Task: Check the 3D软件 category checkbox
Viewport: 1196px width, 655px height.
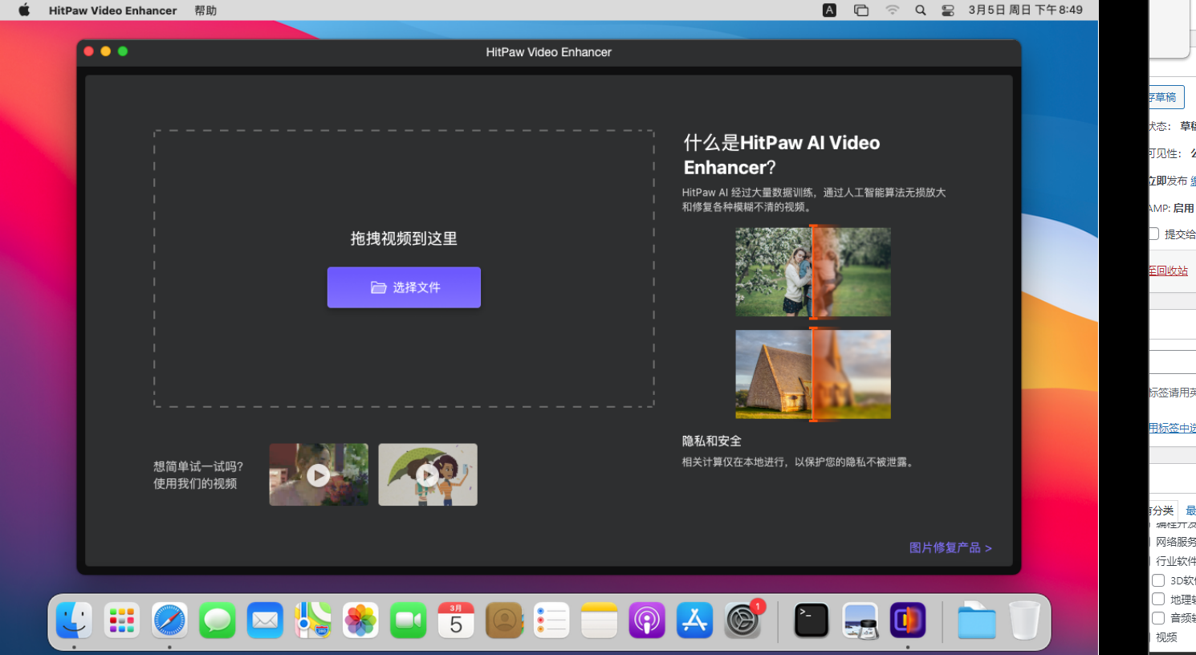Action: click(1158, 580)
